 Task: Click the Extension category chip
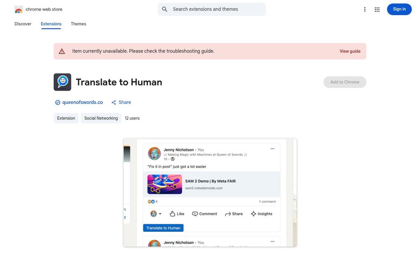pyautogui.click(x=66, y=118)
